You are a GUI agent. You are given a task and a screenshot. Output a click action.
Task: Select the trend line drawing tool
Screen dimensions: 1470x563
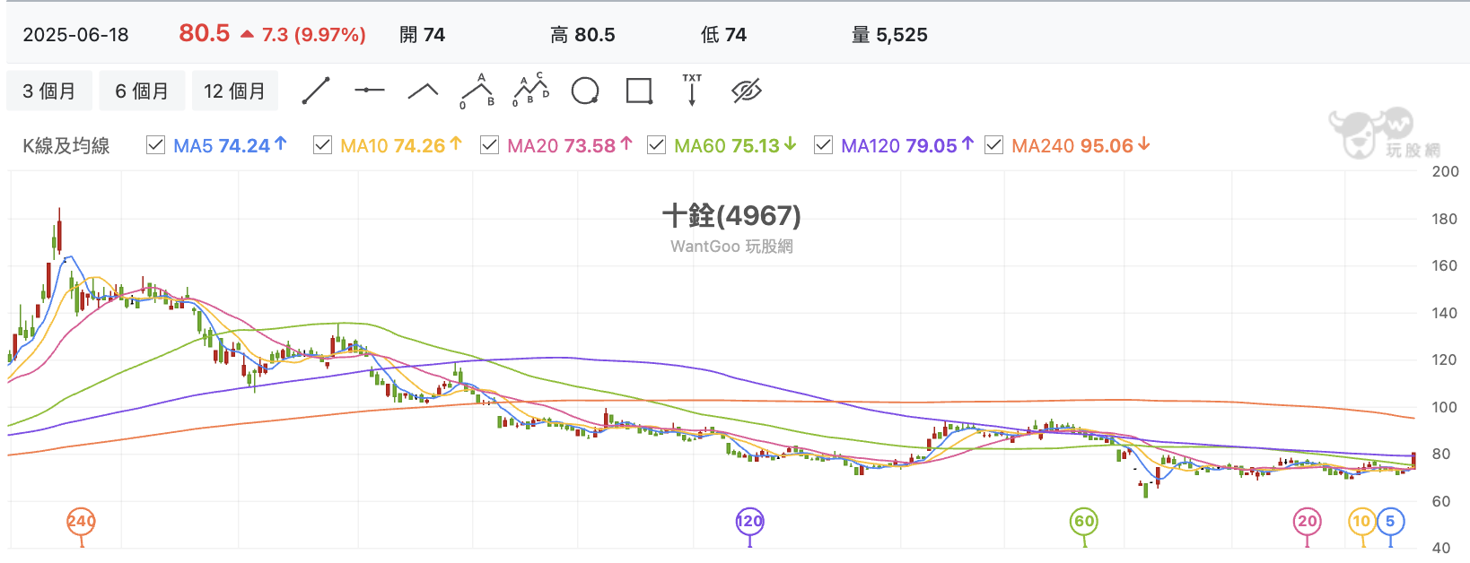[x=316, y=91]
